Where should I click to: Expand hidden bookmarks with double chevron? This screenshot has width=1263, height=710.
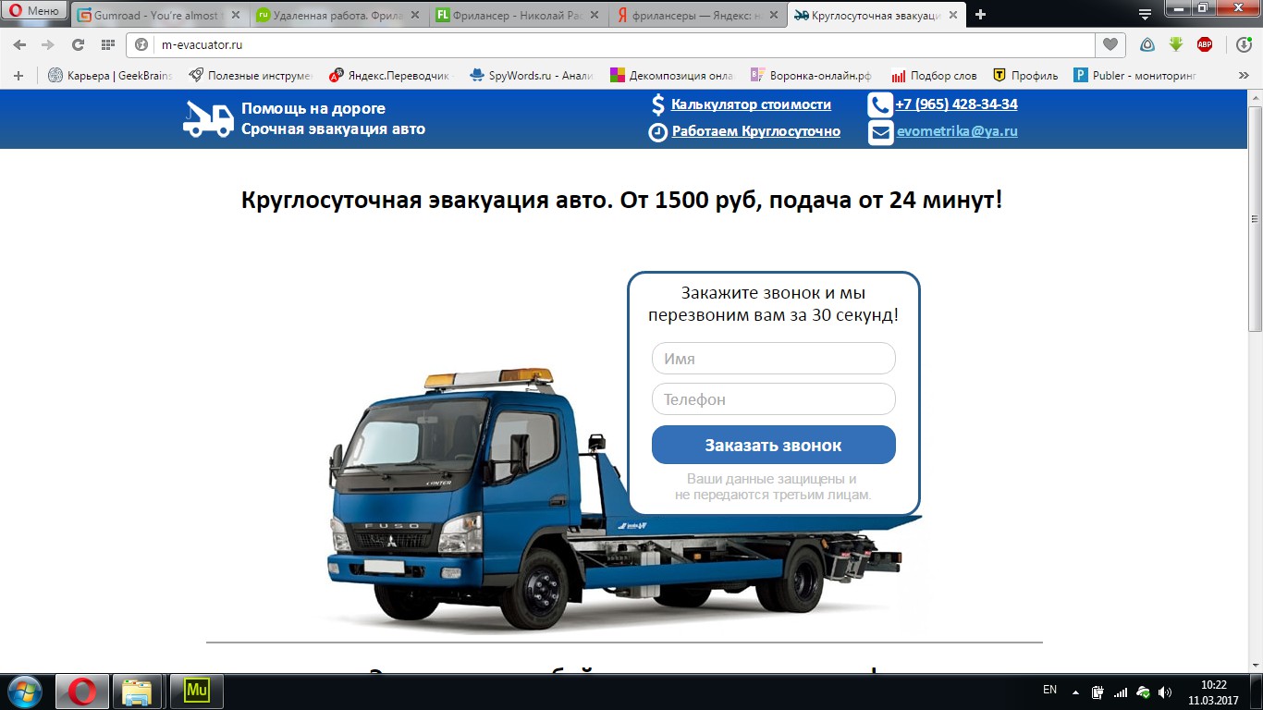pyautogui.click(x=1244, y=76)
